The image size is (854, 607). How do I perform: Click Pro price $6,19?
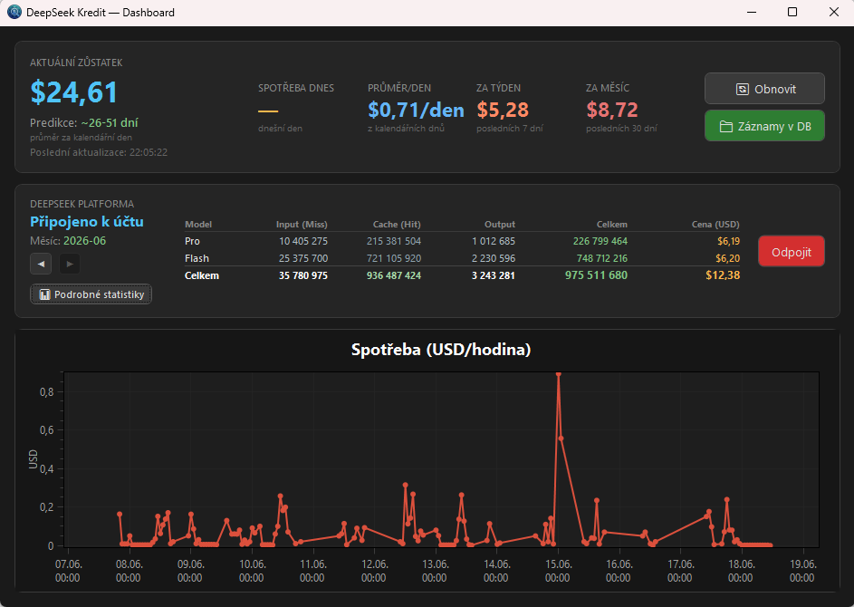tap(729, 241)
